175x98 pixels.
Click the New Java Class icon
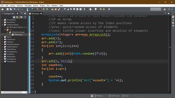coord(47,9)
